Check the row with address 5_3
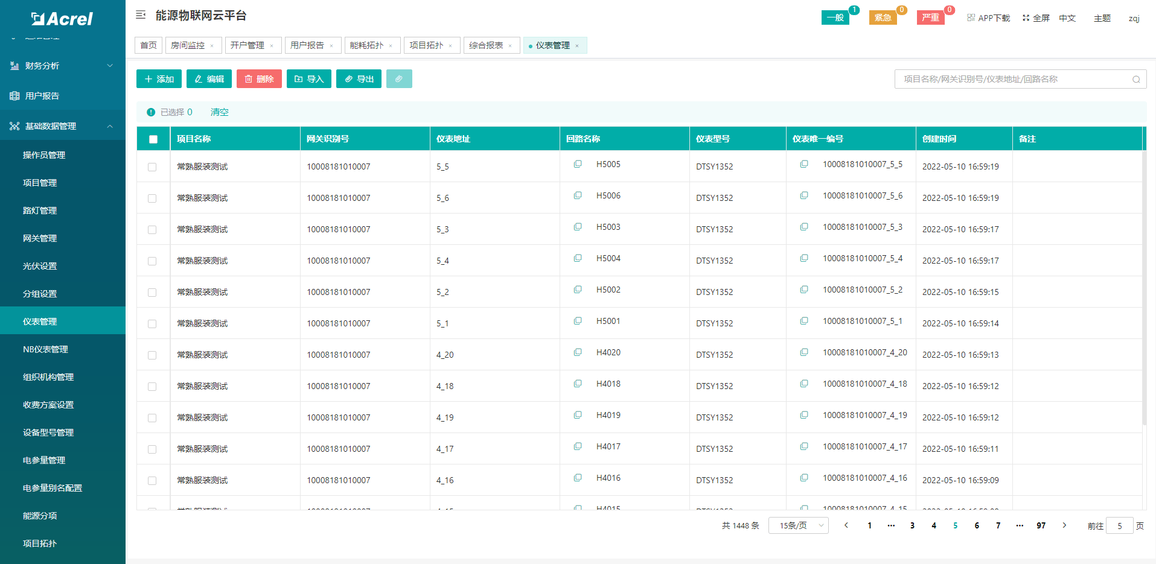Image resolution: width=1156 pixels, height=564 pixels. pyautogui.click(x=152, y=230)
